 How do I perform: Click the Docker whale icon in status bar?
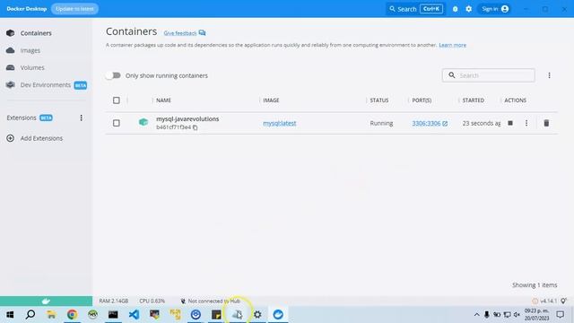pyautogui.click(x=46, y=301)
